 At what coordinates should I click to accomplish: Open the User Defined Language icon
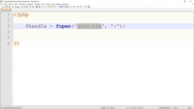[64, 7]
